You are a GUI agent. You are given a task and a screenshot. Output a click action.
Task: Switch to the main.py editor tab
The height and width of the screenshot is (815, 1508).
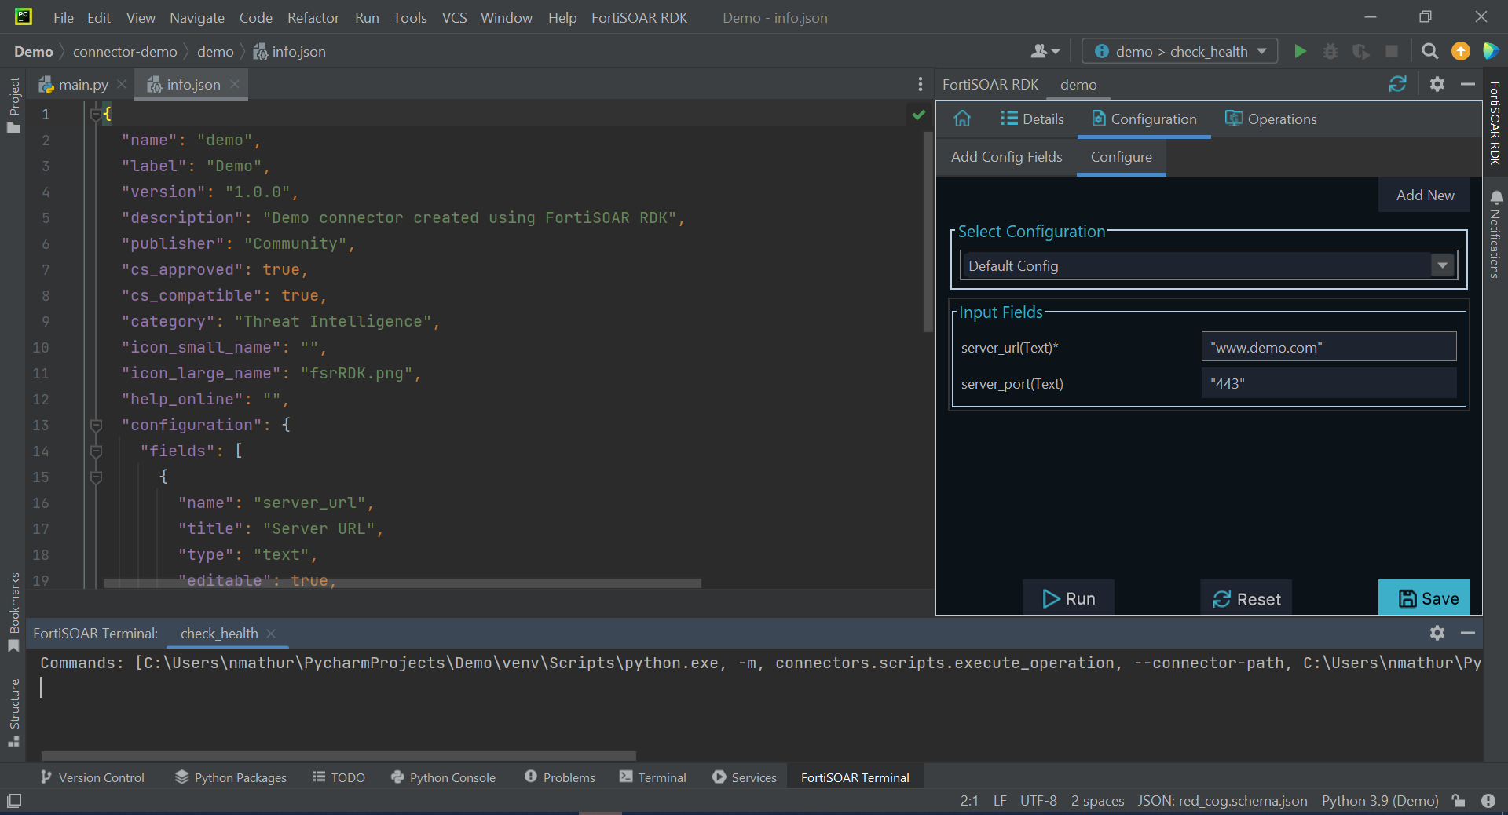tap(82, 85)
